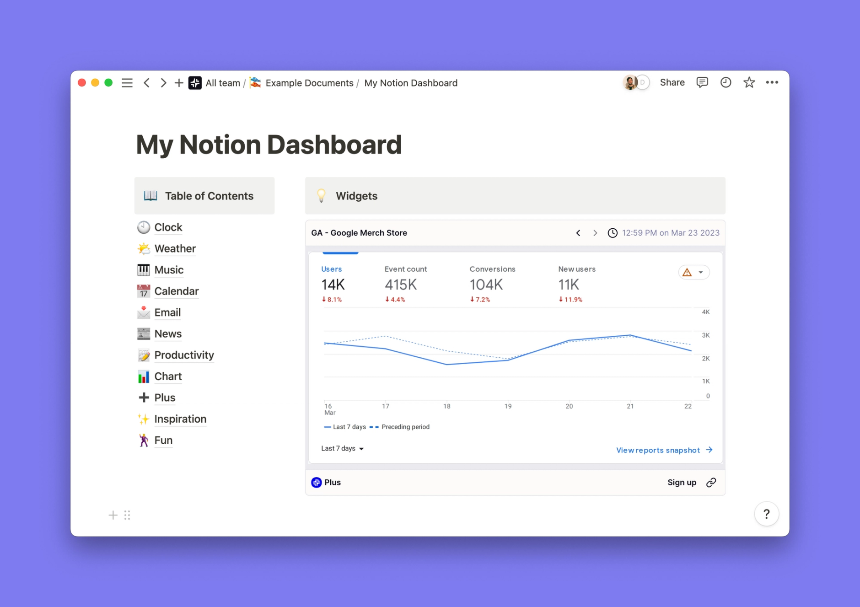860x607 pixels.
Task: Click the 12:59 PM on Mar 23 2023 timestamp
Action: pos(671,233)
